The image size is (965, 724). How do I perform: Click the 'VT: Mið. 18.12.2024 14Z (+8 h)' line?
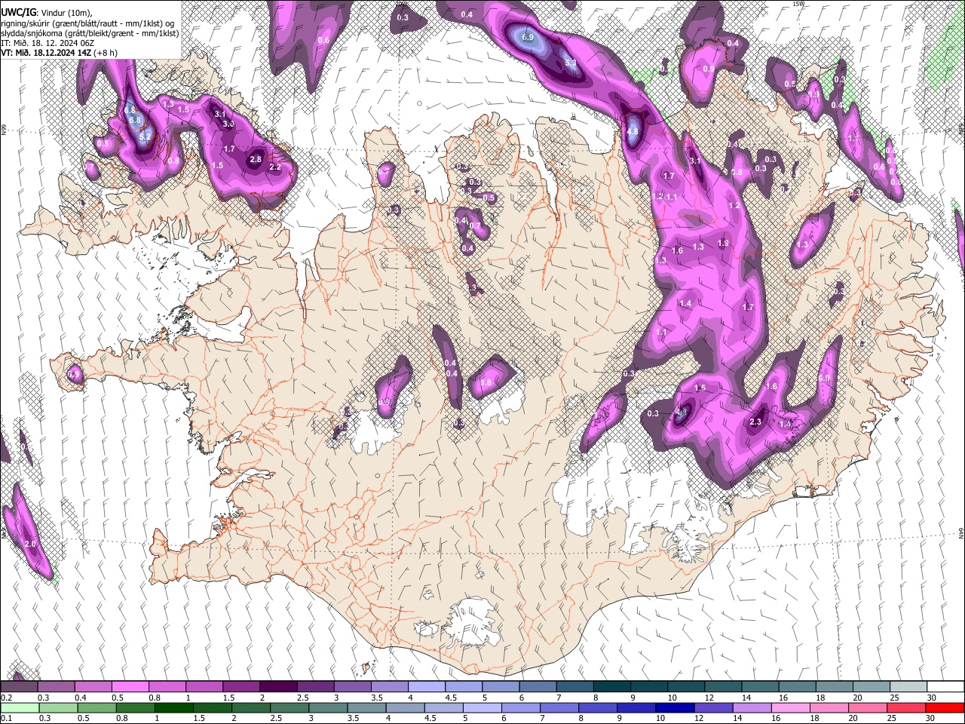pyautogui.click(x=60, y=53)
